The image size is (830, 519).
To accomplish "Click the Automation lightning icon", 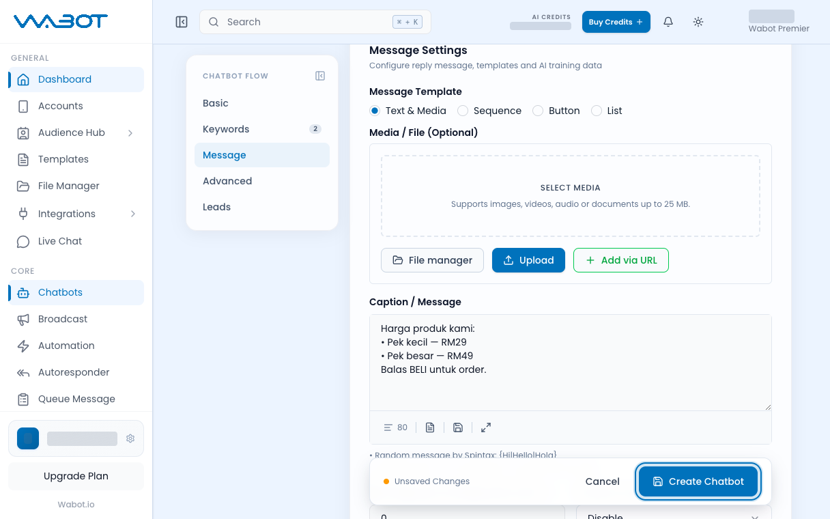I will click(x=23, y=346).
